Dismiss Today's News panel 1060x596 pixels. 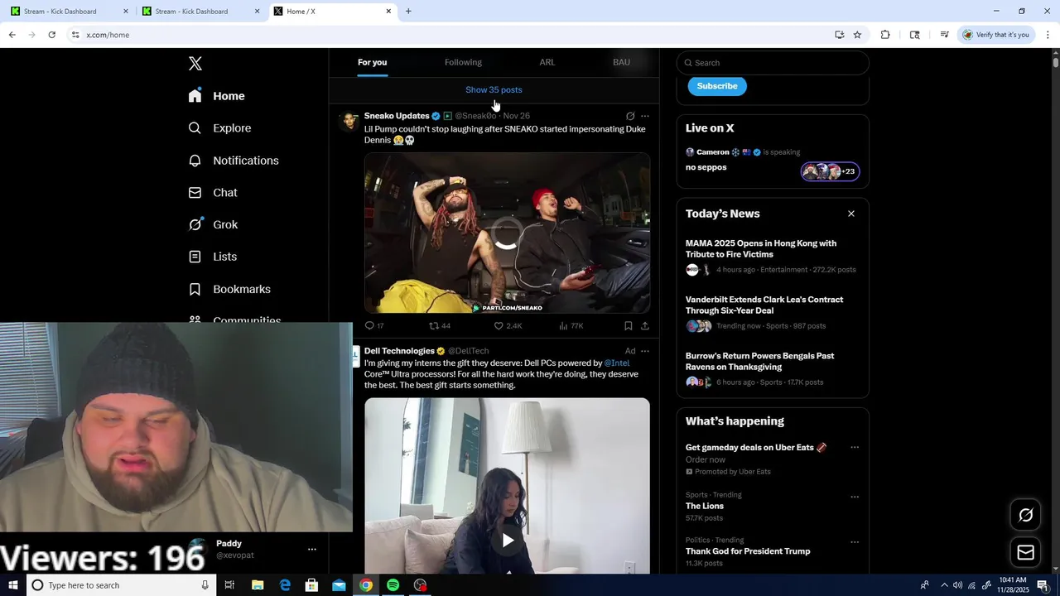click(x=850, y=214)
